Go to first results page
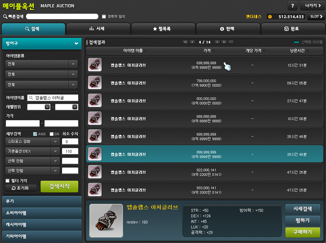The width and height of the screenshot is (326, 243). (x=185, y=42)
